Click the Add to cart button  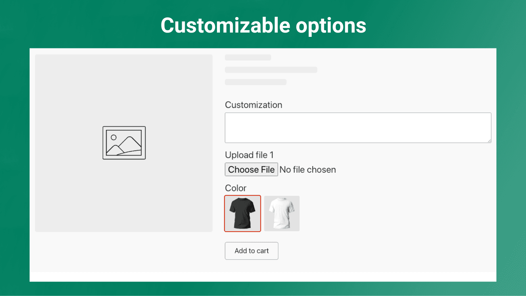pos(251,251)
